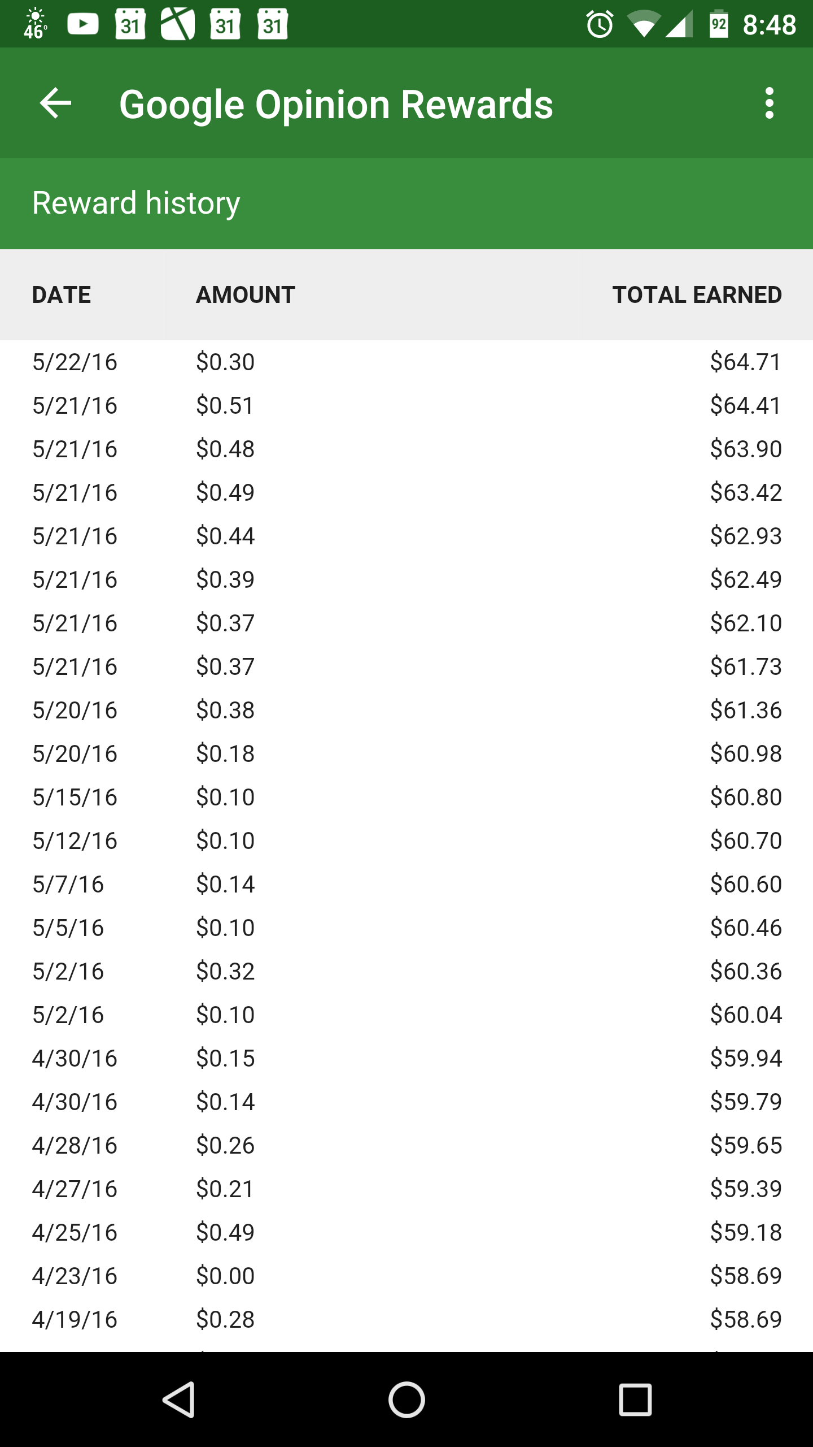The height and width of the screenshot is (1447, 813).
Task: Select the 5/22/16 reward row
Action: point(406,362)
